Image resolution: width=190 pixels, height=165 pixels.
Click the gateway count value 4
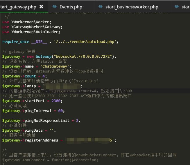[44, 76]
